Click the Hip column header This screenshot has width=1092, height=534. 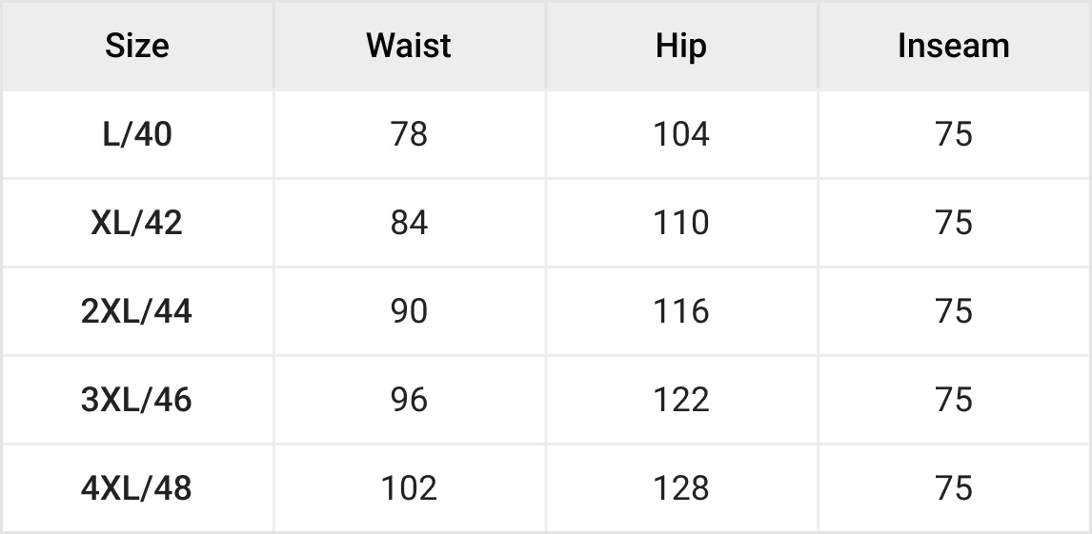click(681, 46)
